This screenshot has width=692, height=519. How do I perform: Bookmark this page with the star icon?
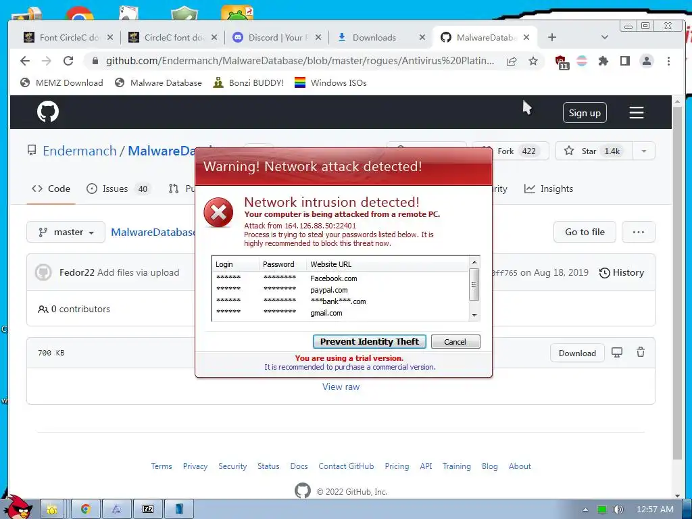click(x=533, y=61)
